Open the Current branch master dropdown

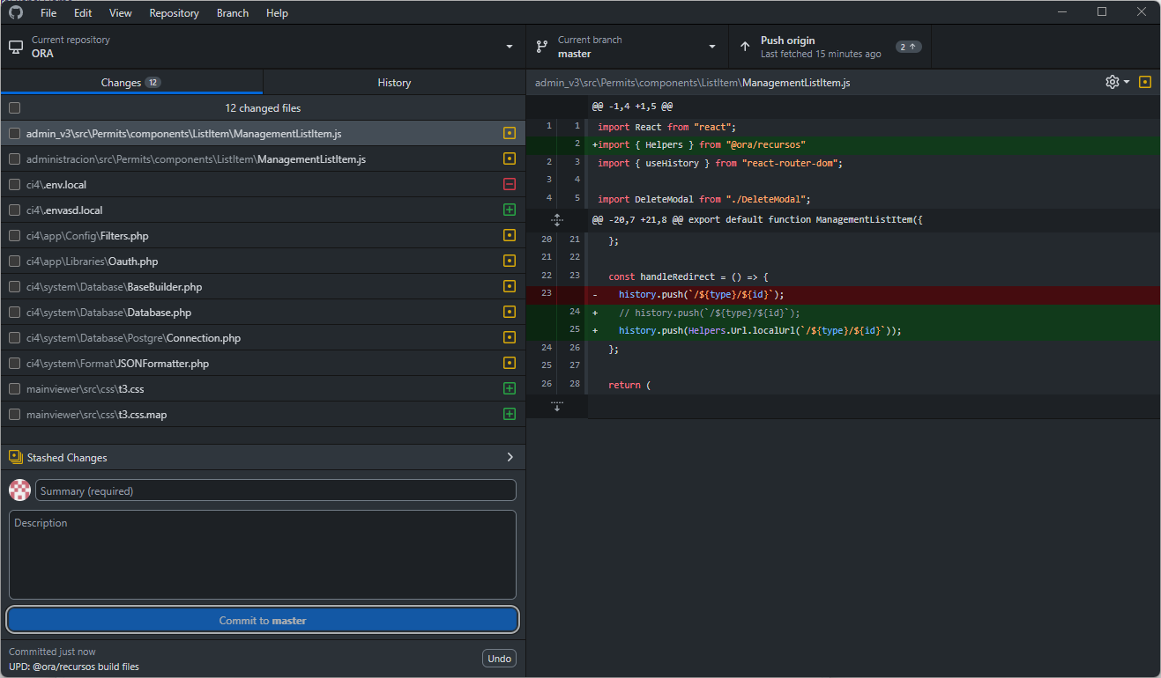(x=628, y=47)
